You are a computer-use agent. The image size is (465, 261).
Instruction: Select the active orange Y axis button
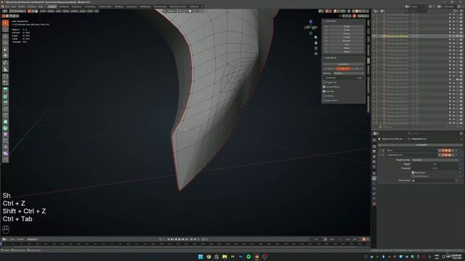click(x=343, y=69)
